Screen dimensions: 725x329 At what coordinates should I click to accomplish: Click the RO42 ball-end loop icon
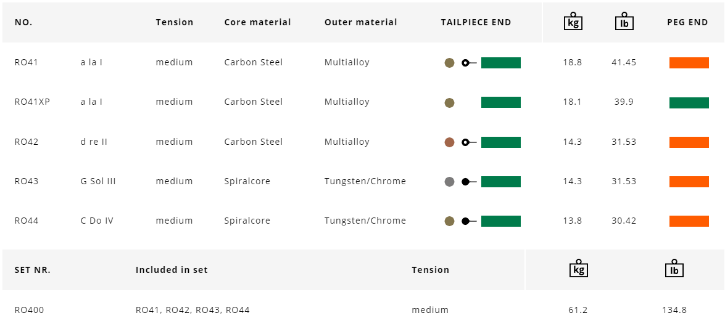pyautogui.click(x=468, y=142)
